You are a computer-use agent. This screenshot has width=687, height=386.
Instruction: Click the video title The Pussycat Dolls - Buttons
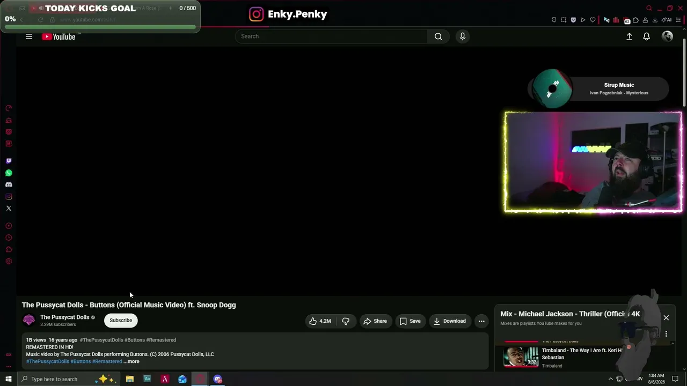point(129,305)
